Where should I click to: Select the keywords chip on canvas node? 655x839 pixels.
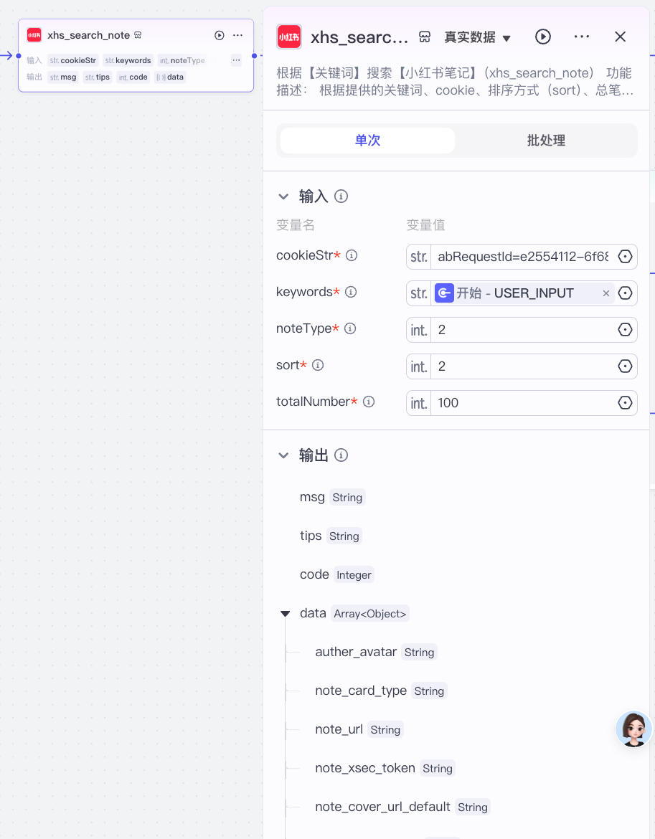(128, 60)
